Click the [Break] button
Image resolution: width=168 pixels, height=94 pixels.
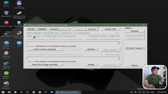(x=31, y=29)
